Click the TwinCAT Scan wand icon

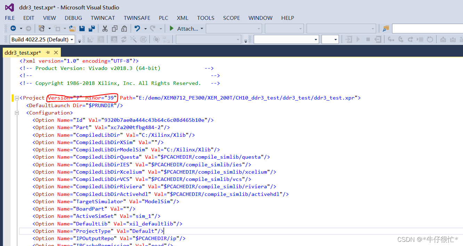click(x=133, y=39)
